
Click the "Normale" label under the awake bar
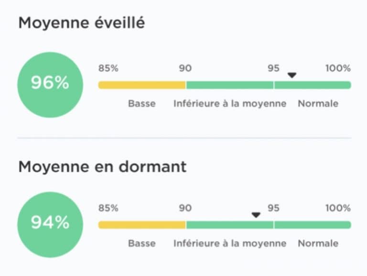pyautogui.click(x=318, y=103)
